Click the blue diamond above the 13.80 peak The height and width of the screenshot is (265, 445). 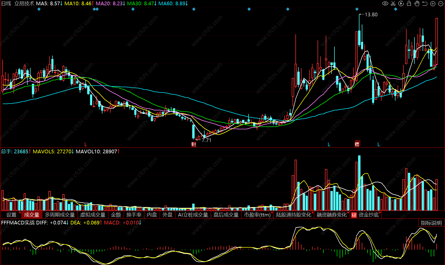[x=357, y=9]
